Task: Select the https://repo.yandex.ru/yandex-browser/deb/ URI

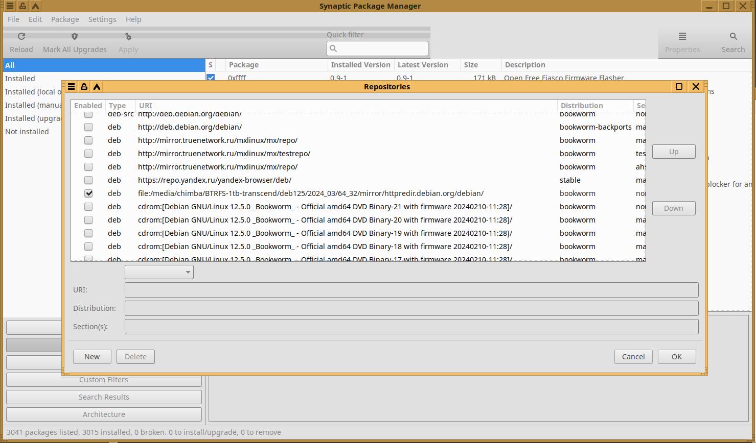Action: [215, 180]
